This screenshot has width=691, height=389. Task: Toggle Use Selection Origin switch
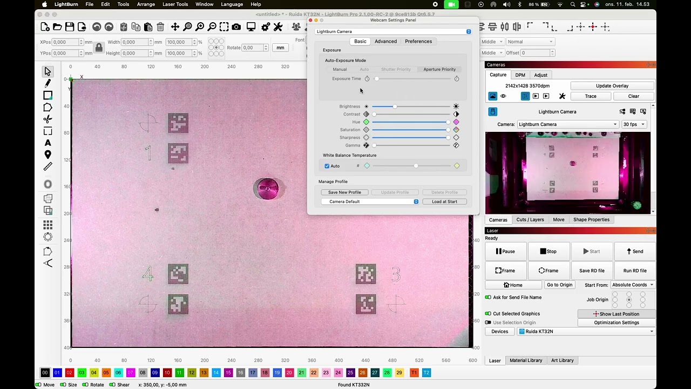pos(488,323)
